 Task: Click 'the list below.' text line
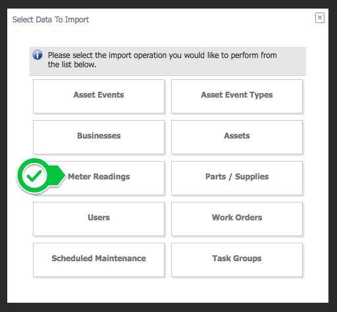click(72, 65)
